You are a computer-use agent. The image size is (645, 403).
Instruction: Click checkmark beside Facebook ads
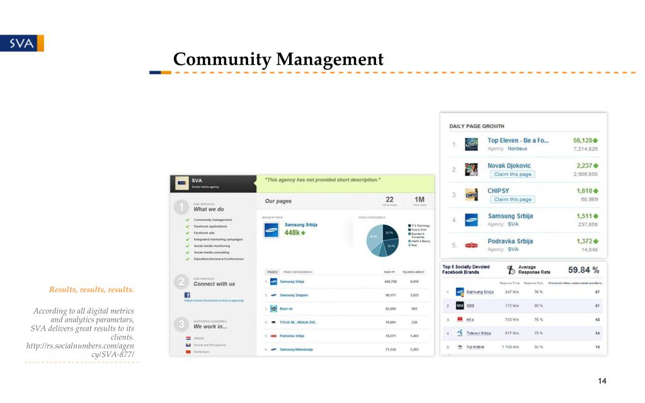click(x=188, y=233)
